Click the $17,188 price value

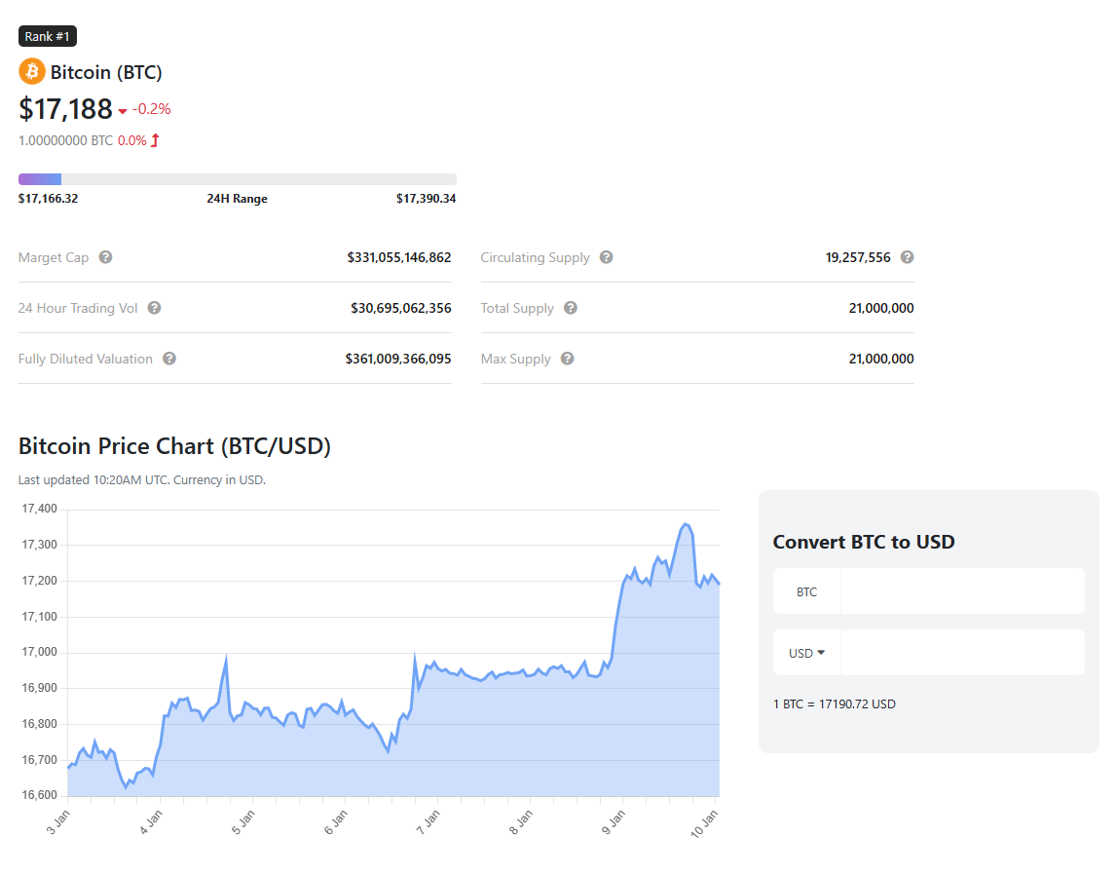65,109
